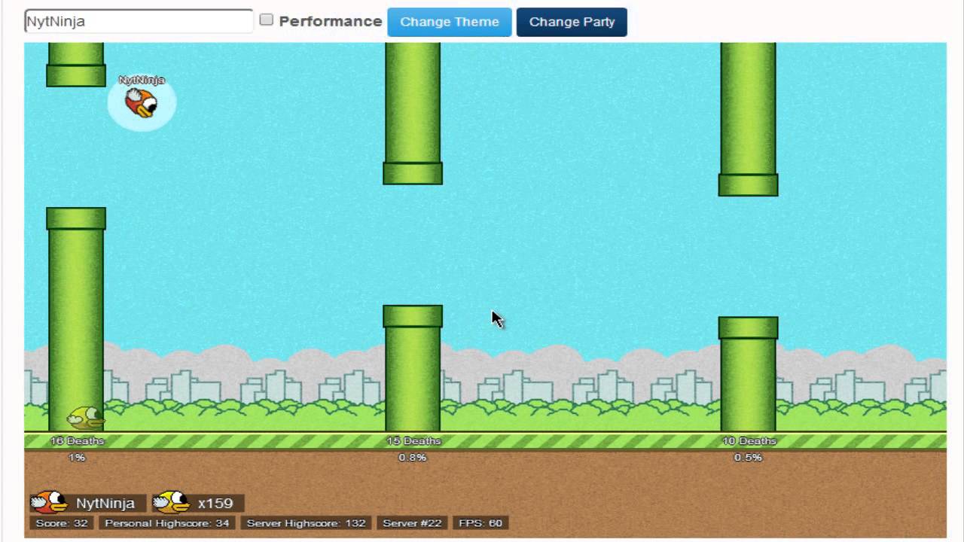Viewport: 964px width, 542px height.
Task: Click the red bird icon beside NytNinja label
Action: point(48,502)
